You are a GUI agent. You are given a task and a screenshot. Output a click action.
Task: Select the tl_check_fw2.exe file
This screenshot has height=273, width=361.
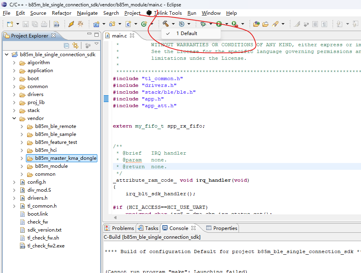[46, 246]
